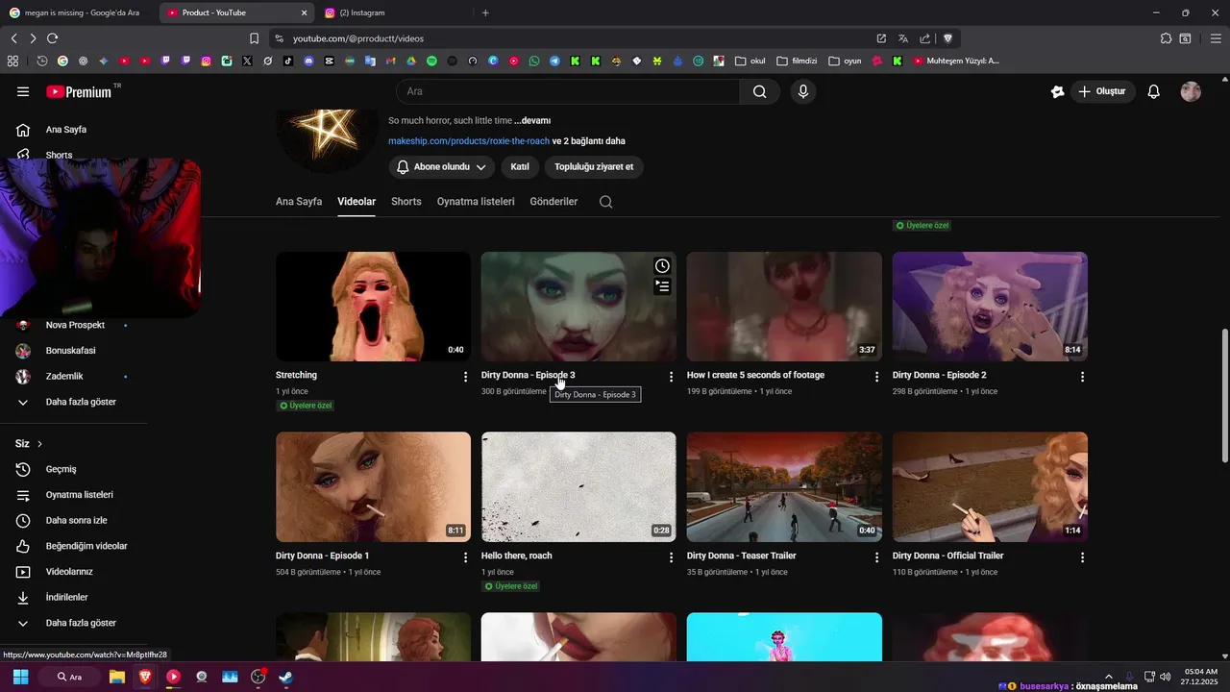Select the Videolar channel tab
The height and width of the screenshot is (692, 1230).
[x=357, y=202]
